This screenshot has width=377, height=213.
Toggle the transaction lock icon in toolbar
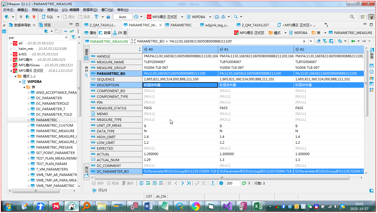pyautogui.click(x=108, y=17)
